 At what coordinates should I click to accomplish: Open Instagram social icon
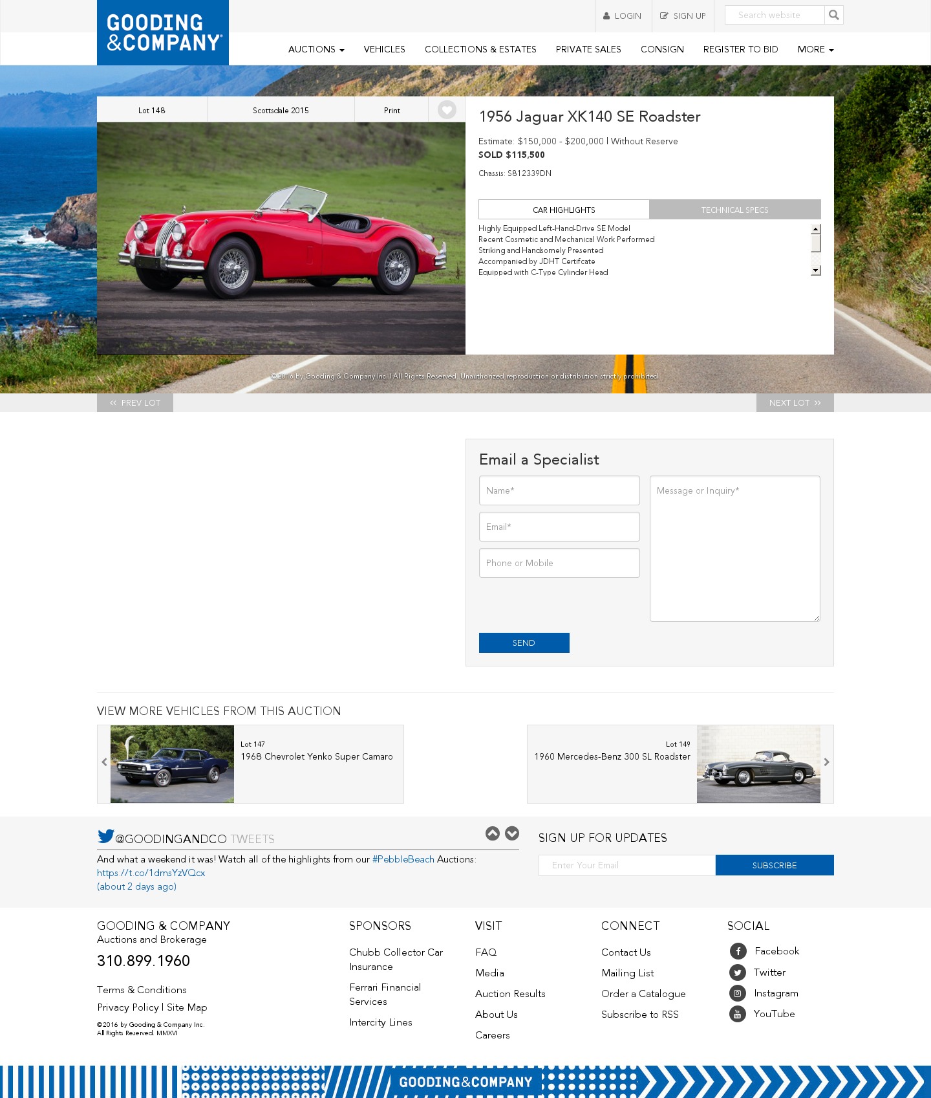click(738, 993)
